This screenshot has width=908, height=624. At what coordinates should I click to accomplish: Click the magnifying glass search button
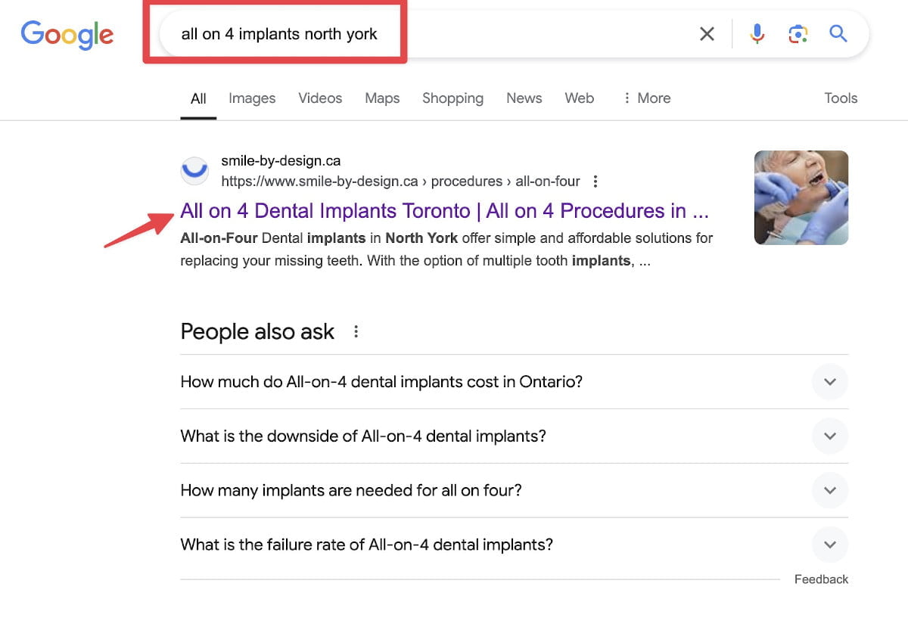pyautogui.click(x=838, y=34)
